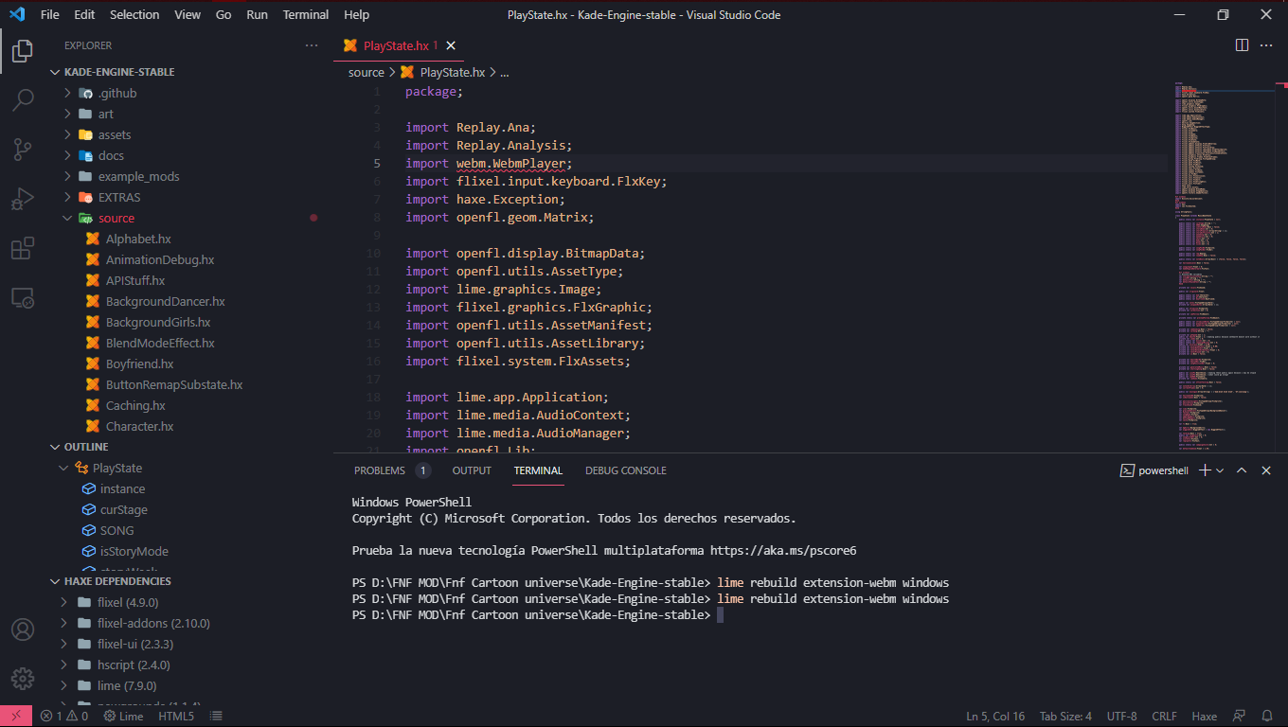
Task: Open editor more actions menu
Action: pos(1267,45)
